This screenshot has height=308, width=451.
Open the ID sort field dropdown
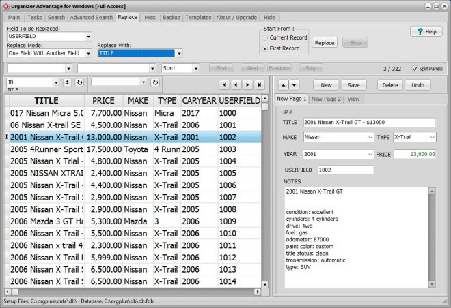point(56,82)
